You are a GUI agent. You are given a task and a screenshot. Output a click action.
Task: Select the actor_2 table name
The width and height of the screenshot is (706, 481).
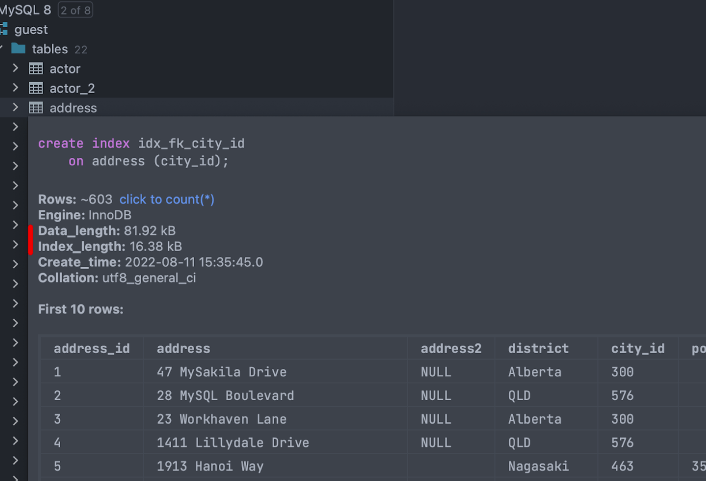[x=72, y=89]
